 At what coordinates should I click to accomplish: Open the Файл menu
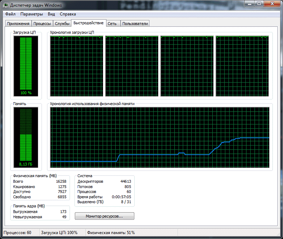(x=10, y=14)
